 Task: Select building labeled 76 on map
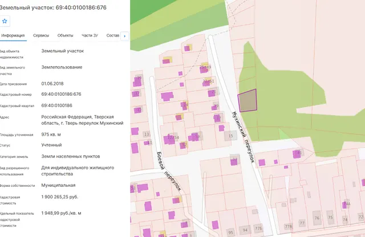[x=317, y=218]
